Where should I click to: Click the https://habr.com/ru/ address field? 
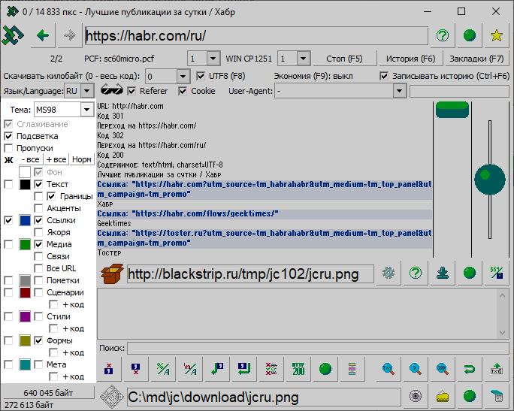click(256, 35)
